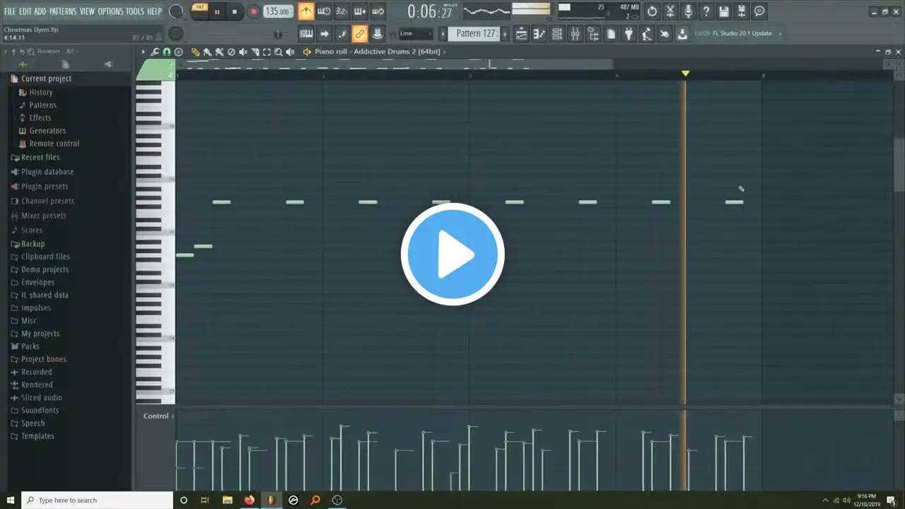Expand the Plugin database folder
Viewport: 905px width, 509px height.
point(47,172)
